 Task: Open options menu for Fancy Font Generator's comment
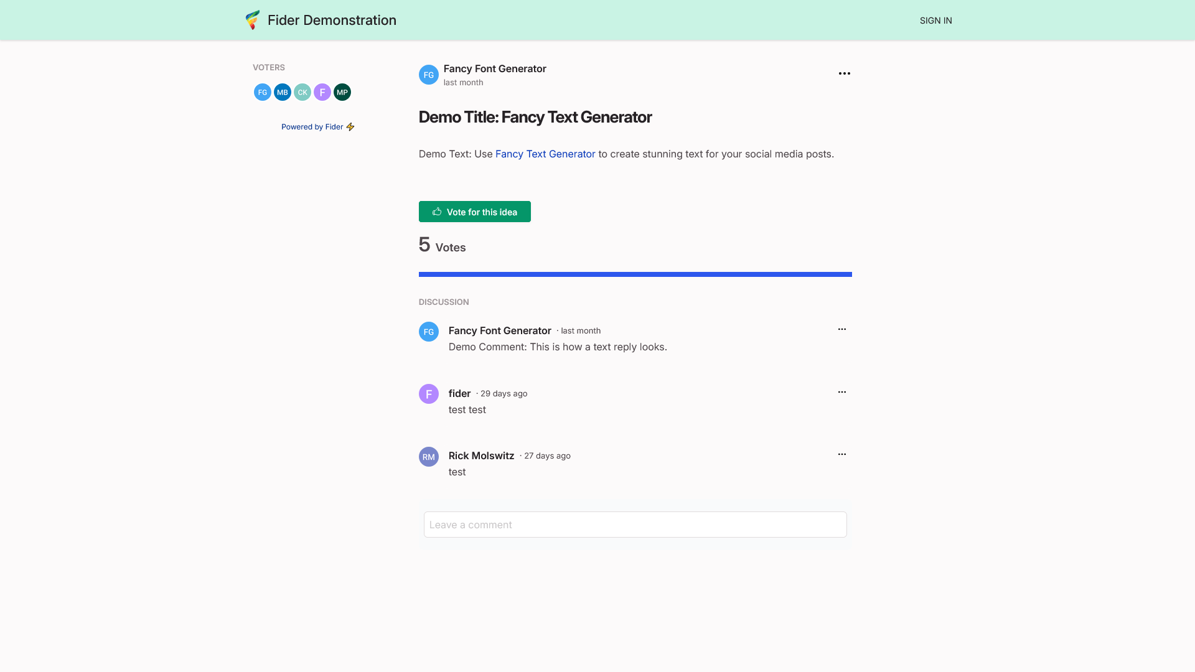(x=842, y=329)
